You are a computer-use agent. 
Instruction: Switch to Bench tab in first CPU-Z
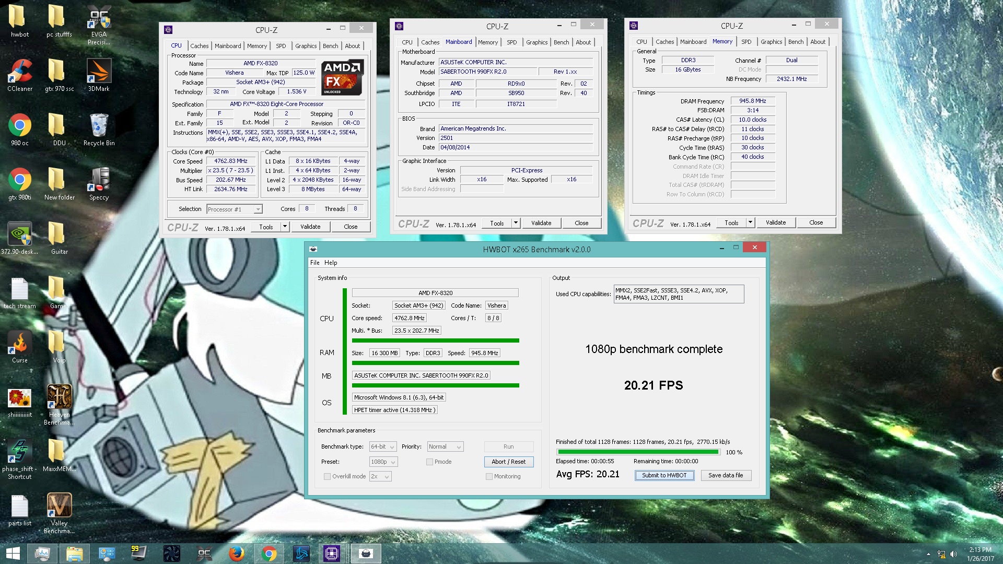click(330, 46)
